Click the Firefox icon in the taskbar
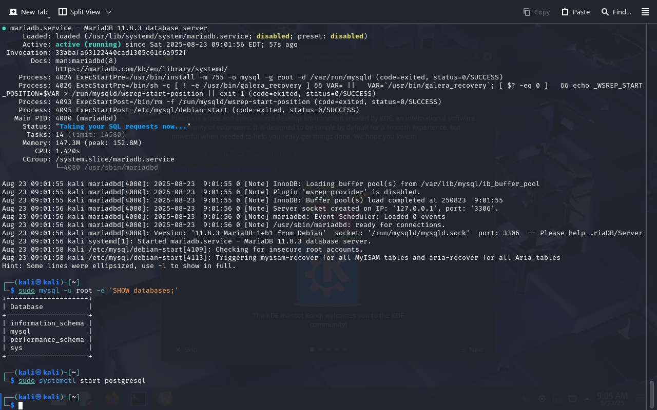 point(111,398)
